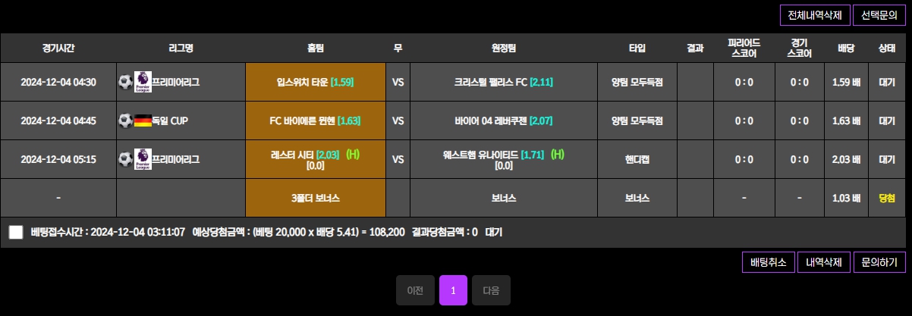Go to next page with 다음
This screenshot has height=316, width=912.
491,290
